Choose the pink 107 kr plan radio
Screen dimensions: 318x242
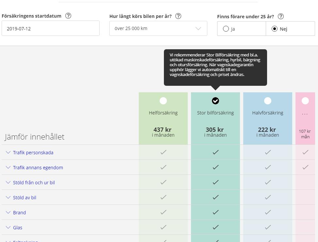coord(305,101)
